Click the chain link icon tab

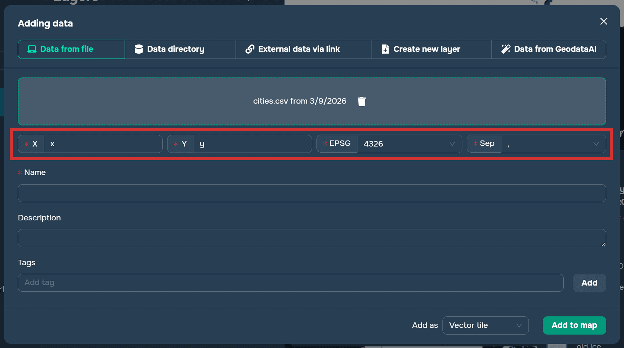[x=250, y=49]
